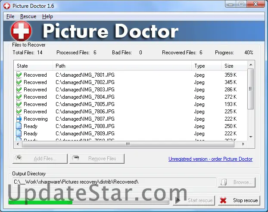Click the title bar Picture Doctor icon
The width and height of the screenshot is (268, 212).
7,6
